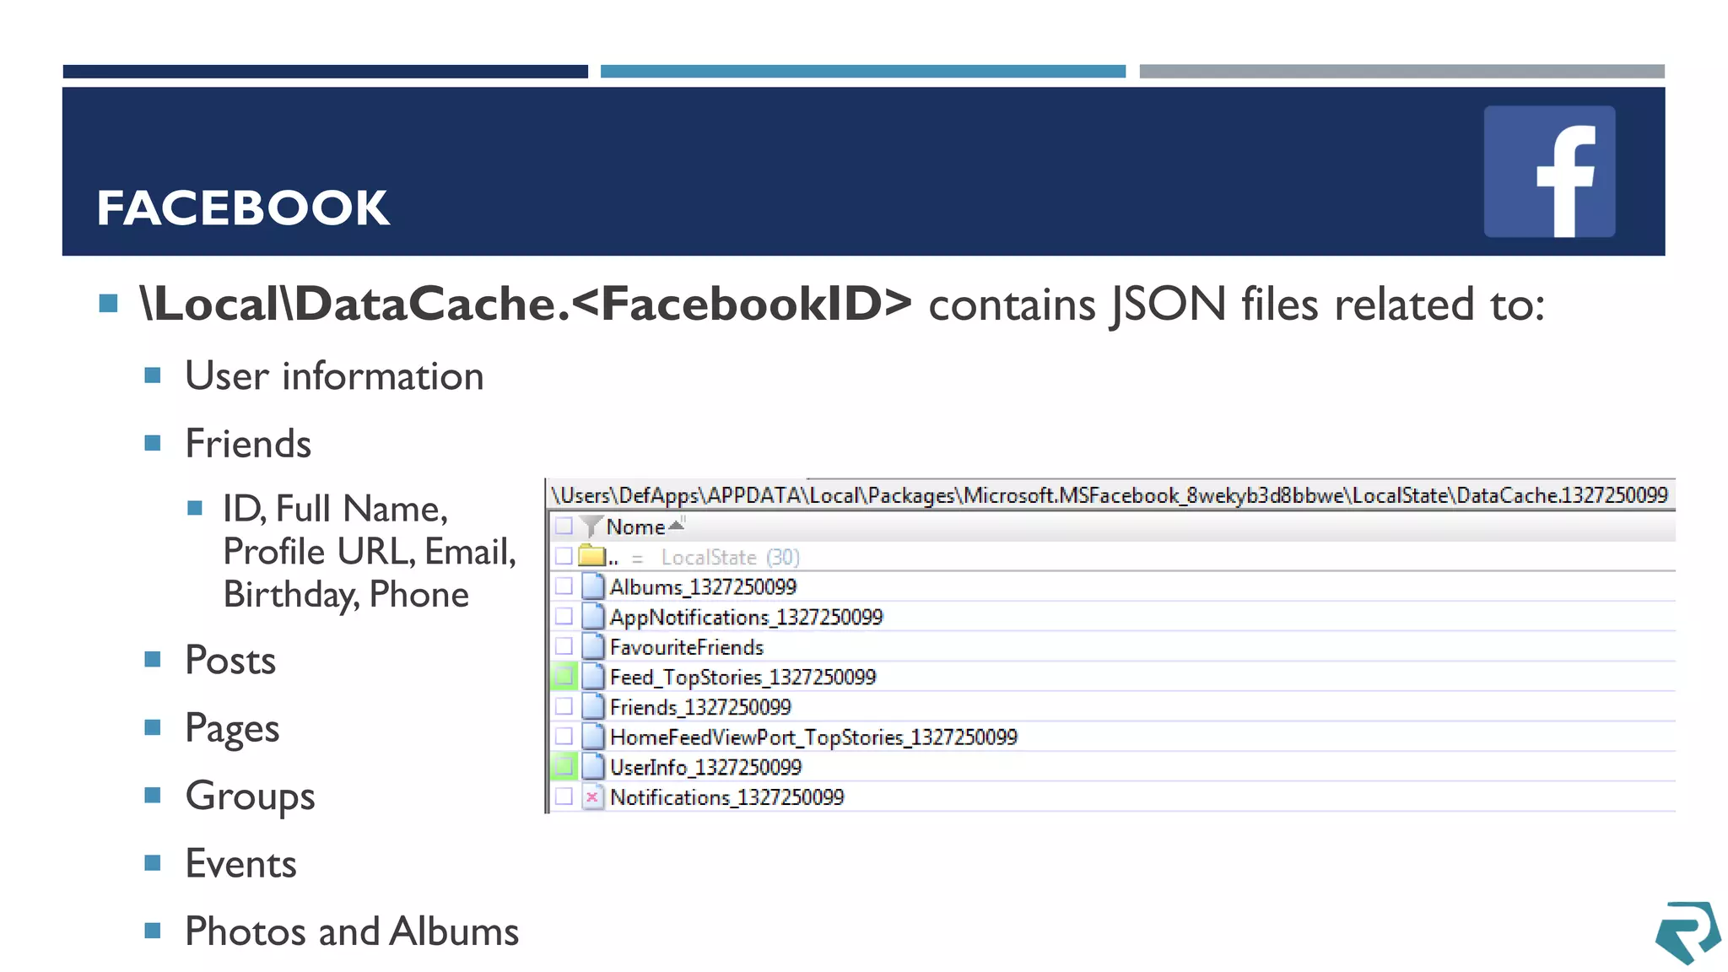Click the file icon of FavouriteFriends
The height and width of the screenshot is (972, 1728).
(x=593, y=647)
